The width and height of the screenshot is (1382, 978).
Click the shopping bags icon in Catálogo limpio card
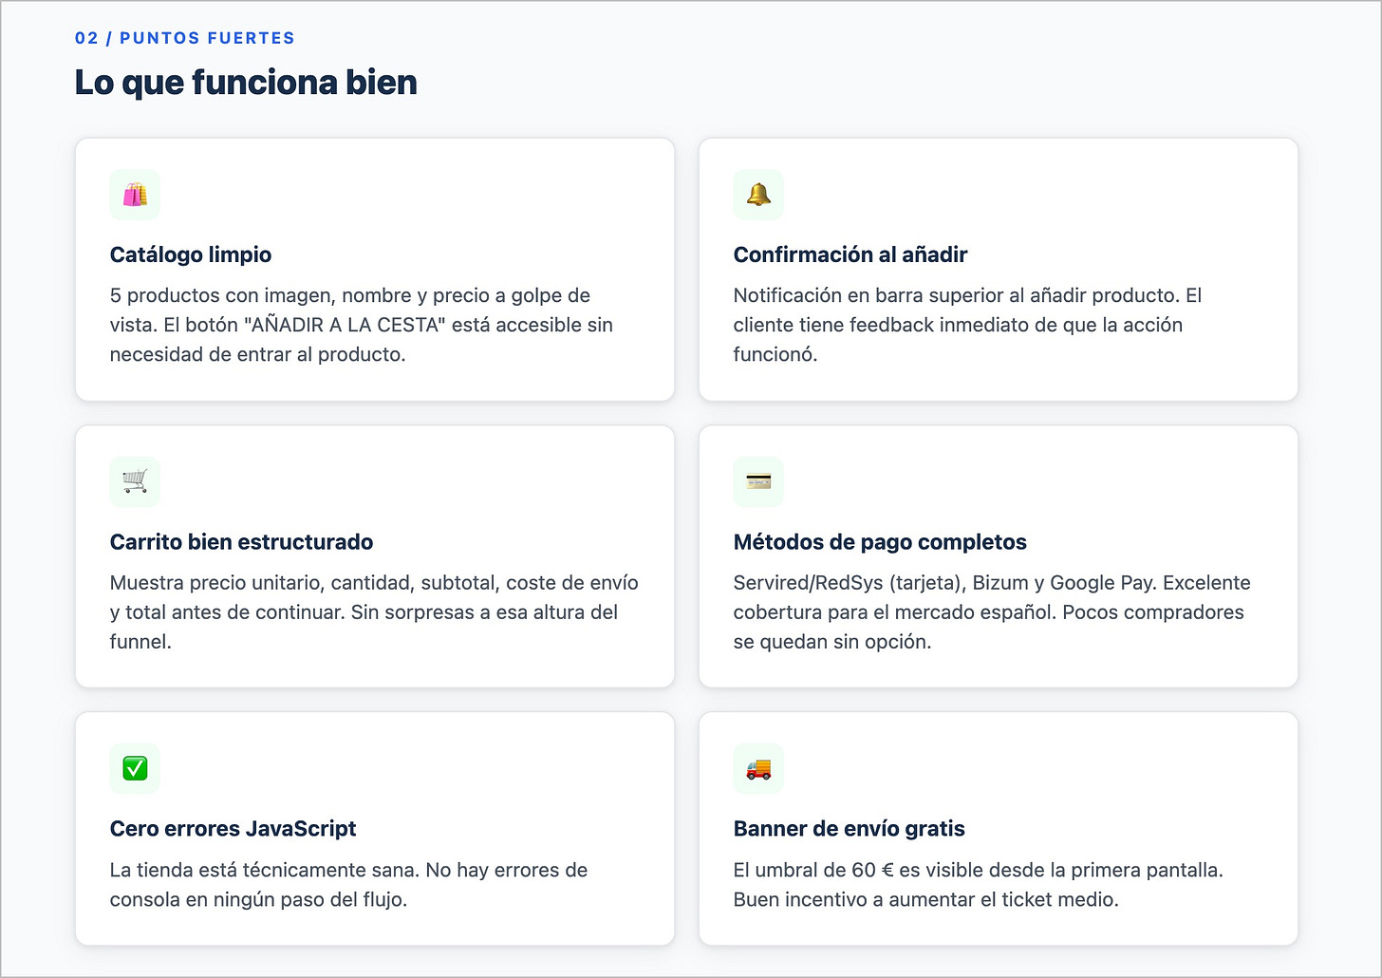(x=135, y=195)
